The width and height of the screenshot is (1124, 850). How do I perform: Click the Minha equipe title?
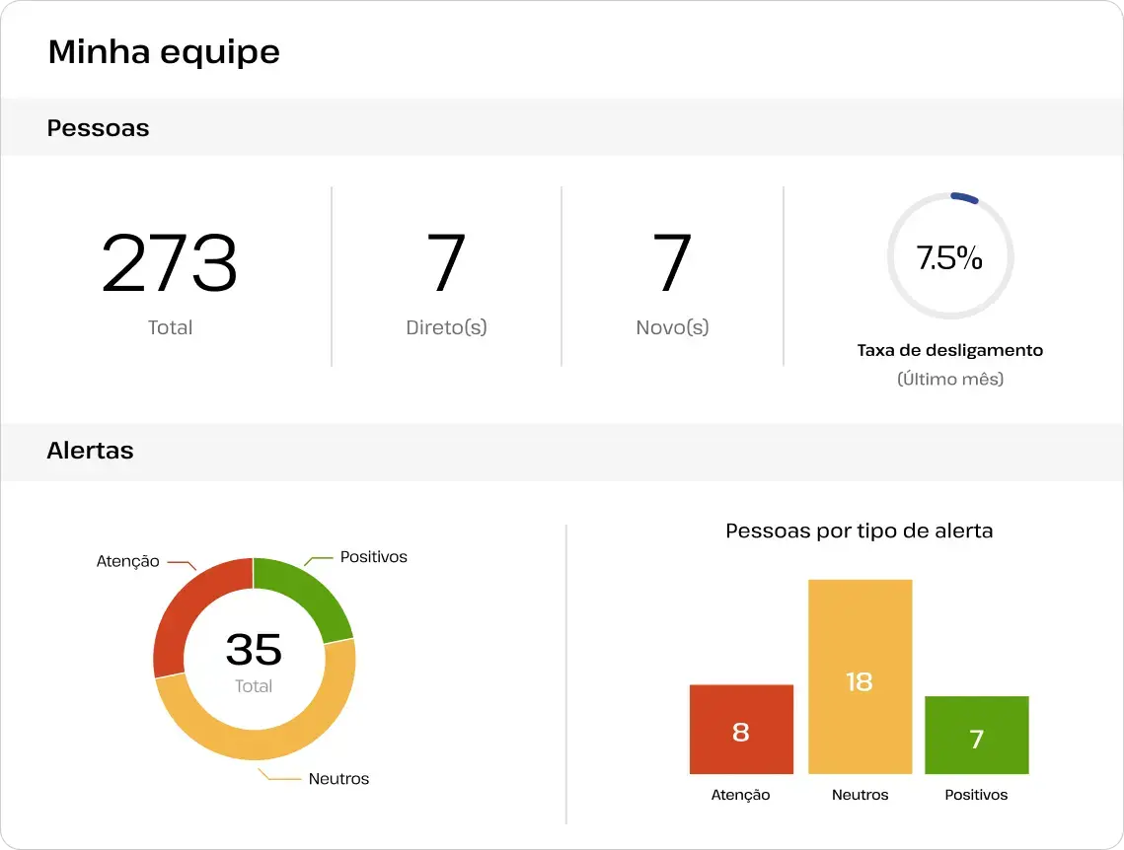coord(164,51)
